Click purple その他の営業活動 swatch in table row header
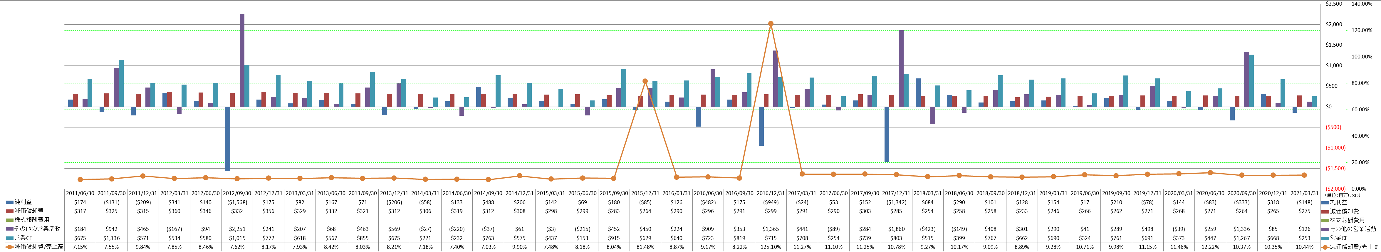This screenshot has height=252, width=1381. tap(9, 229)
